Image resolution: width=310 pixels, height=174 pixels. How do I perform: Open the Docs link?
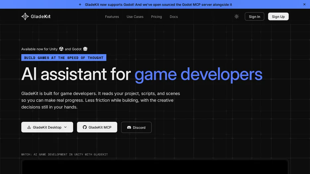(174, 17)
